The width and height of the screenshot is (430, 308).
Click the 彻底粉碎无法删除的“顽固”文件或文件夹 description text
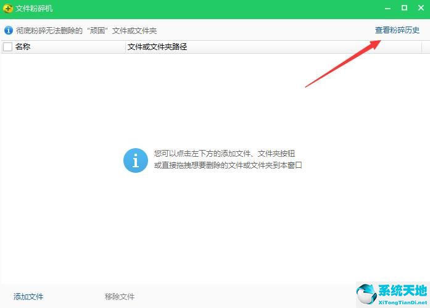[86, 30]
